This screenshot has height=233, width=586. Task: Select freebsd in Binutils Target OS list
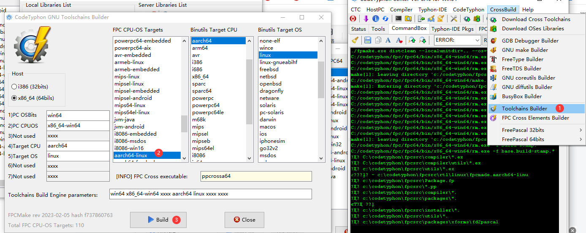[x=288, y=70]
